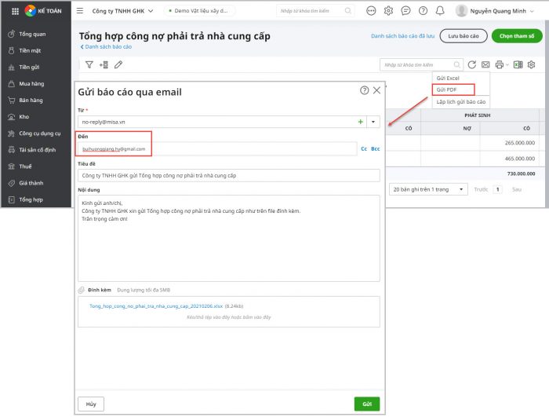Focus the report keyword search field
Screen dimensions: 549x417
coord(422,65)
